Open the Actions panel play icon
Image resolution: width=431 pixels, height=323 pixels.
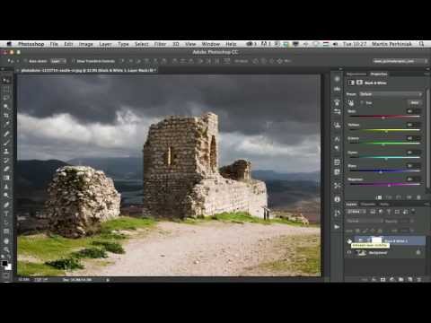(337, 227)
